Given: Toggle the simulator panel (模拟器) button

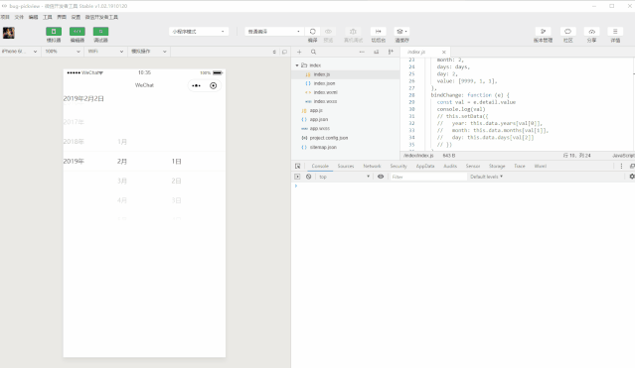Looking at the screenshot, I should (54, 32).
